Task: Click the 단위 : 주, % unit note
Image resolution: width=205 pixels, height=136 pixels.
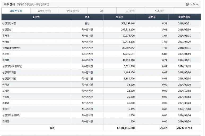Action: [192, 5]
